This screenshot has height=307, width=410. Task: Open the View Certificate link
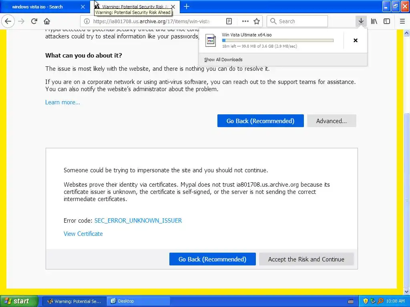point(83,234)
